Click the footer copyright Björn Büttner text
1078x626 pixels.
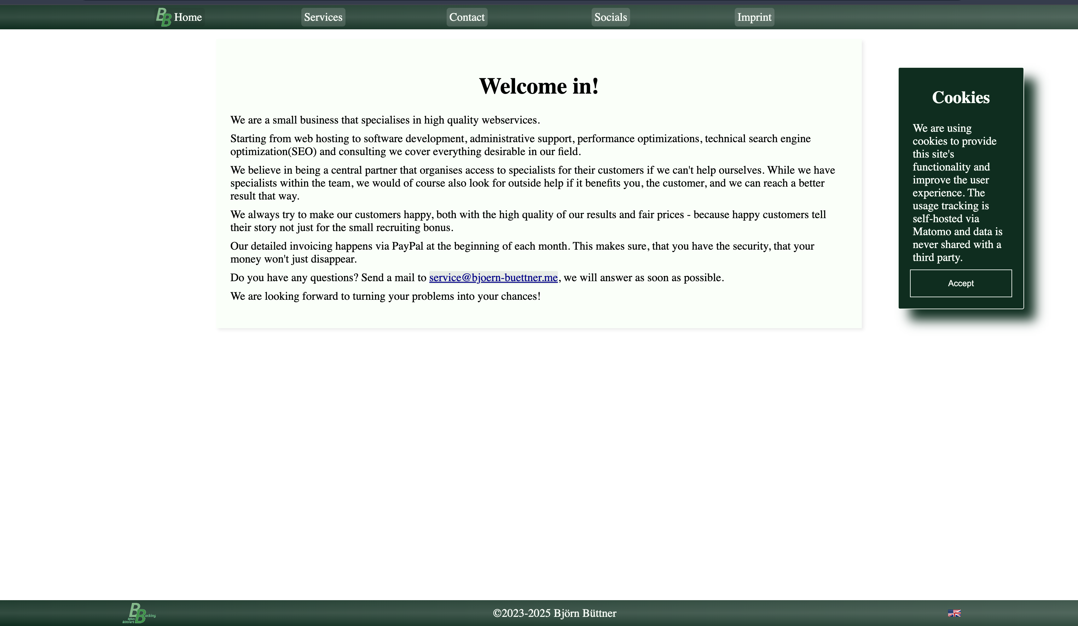[554, 613]
